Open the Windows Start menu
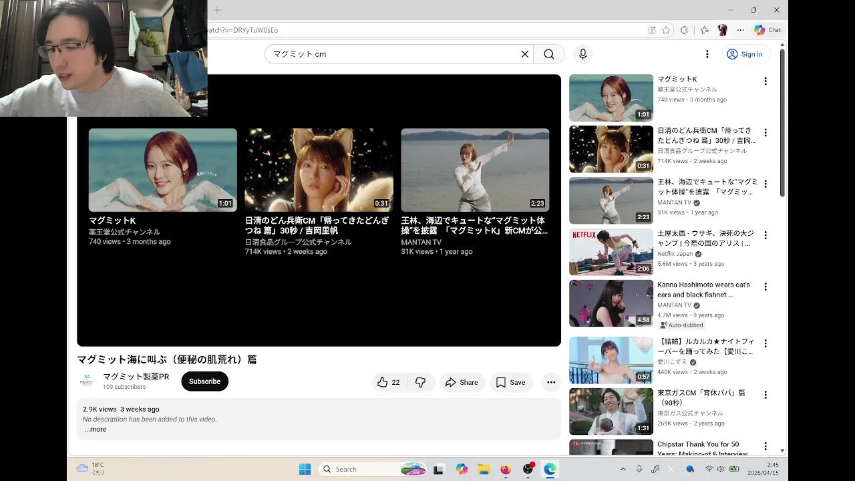The height and width of the screenshot is (481, 855). [x=305, y=469]
